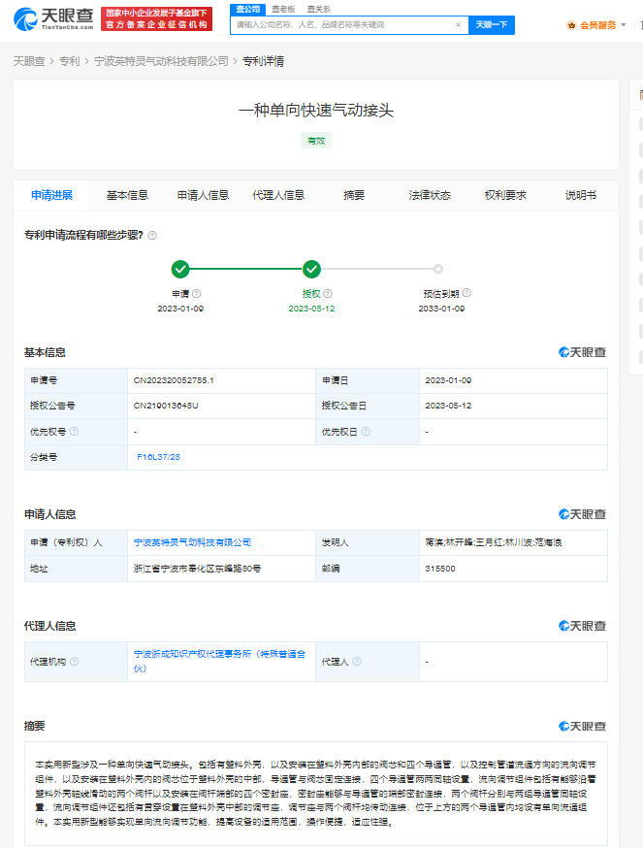Click the green checkmark for 授权 step
The image size is (643, 848).
click(311, 269)
